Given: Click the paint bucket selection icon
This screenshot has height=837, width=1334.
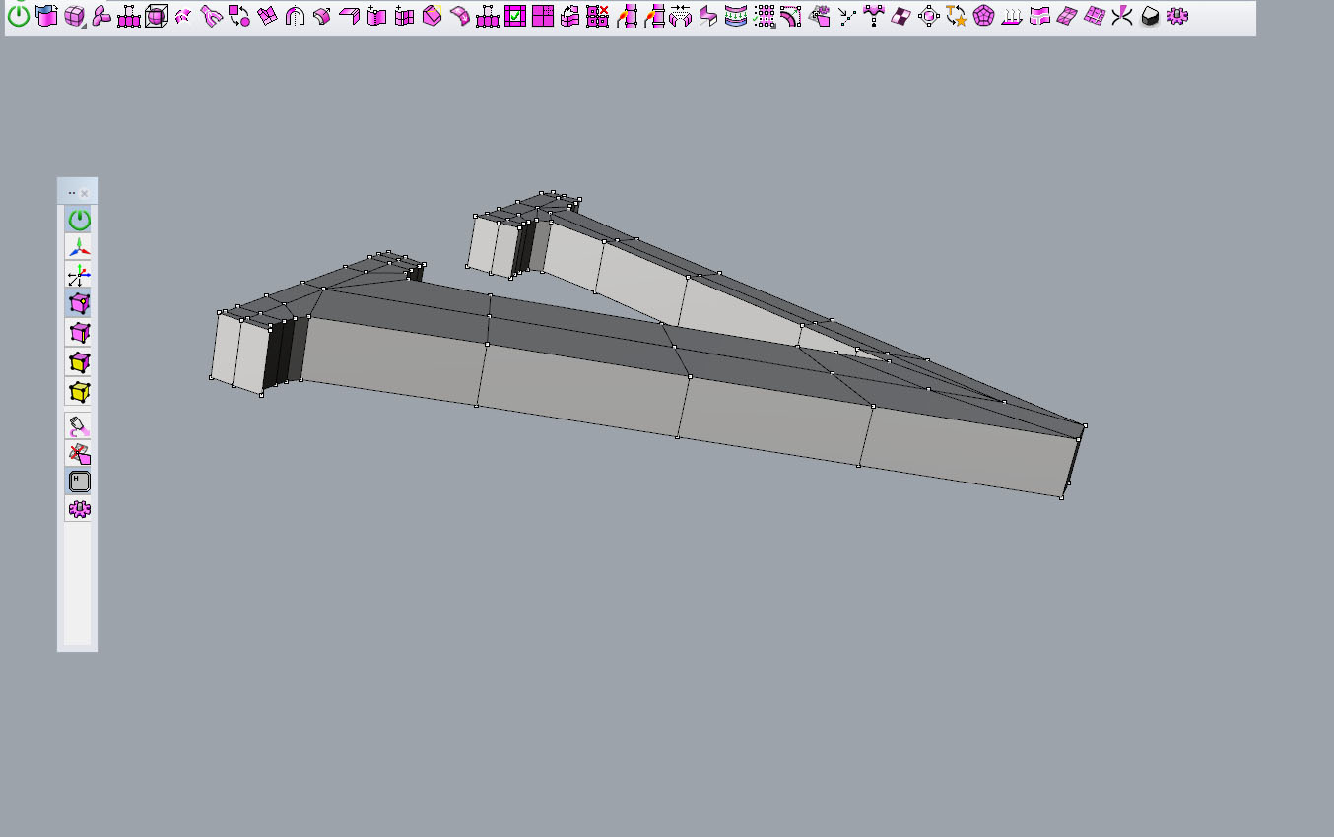Looking at the screenshot, I should pos(79,425).
